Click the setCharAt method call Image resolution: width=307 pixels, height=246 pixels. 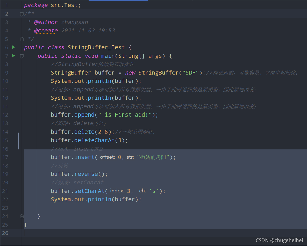(x=89, y=191)
